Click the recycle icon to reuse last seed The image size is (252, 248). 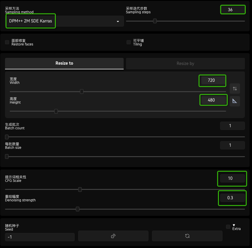click(x=187, y=236)
